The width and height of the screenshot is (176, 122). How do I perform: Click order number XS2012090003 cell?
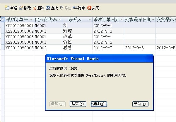(x=19, y=36)
